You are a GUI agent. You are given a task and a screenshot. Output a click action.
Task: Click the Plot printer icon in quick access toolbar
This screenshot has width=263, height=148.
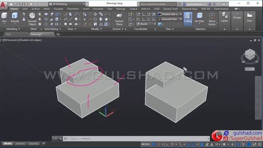31,4
